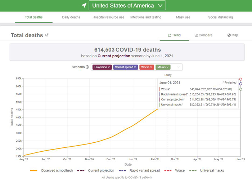Click the Current projection value 614,502.88
This screenshot has width=252, height=180.
click(197, 99)
